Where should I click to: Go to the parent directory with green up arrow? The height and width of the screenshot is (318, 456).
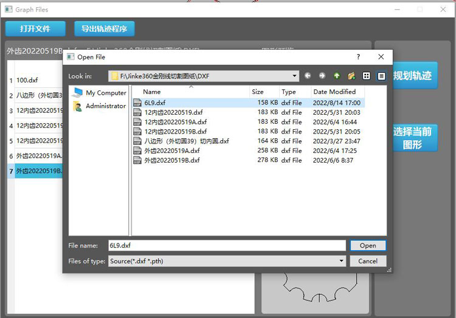[337, 76]
